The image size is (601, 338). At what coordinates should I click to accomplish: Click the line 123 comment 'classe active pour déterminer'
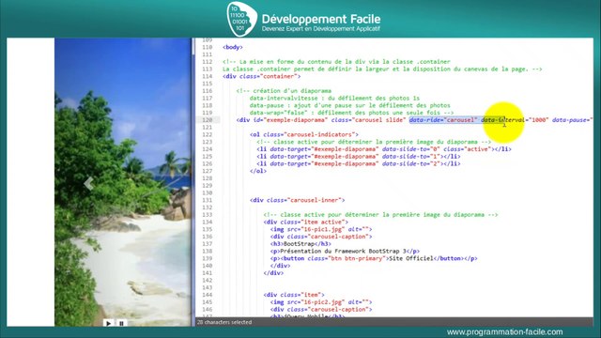[374, 142]
